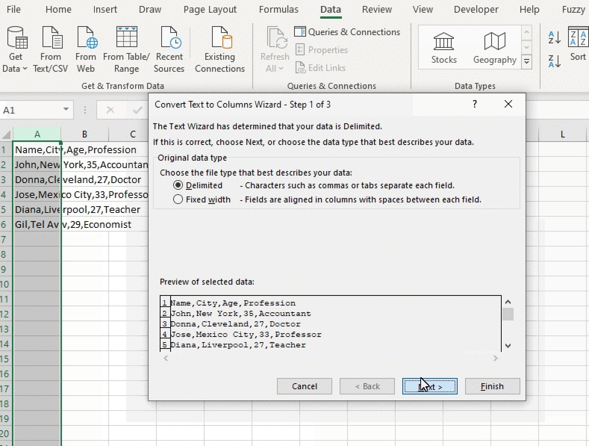Switch to the Draw tab
589x446 pixels.
pos(150,9)
